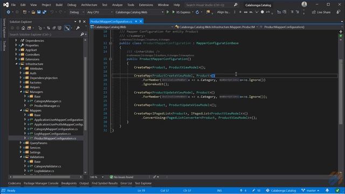The image size is (345, 194).
Task: Select the Controllers folder
Action: coord(32,54)
